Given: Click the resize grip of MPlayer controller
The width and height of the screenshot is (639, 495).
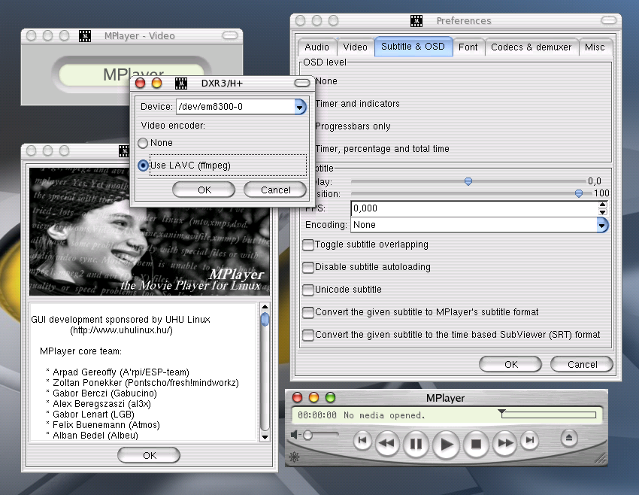Looking at the screenshot, I should [601, 459].
